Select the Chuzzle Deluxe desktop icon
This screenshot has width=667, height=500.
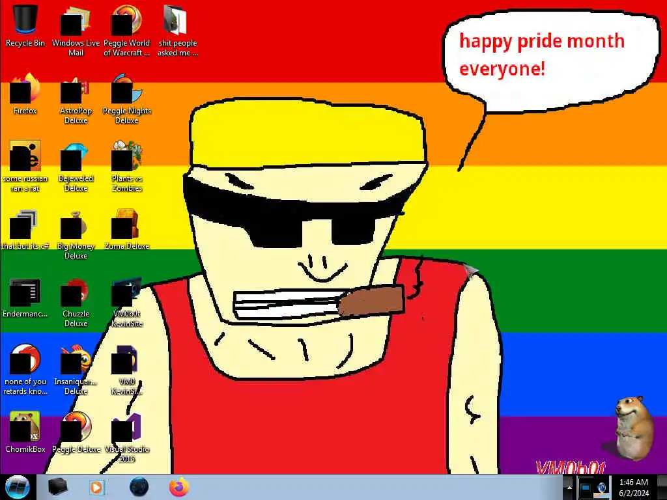pos(76,302)
